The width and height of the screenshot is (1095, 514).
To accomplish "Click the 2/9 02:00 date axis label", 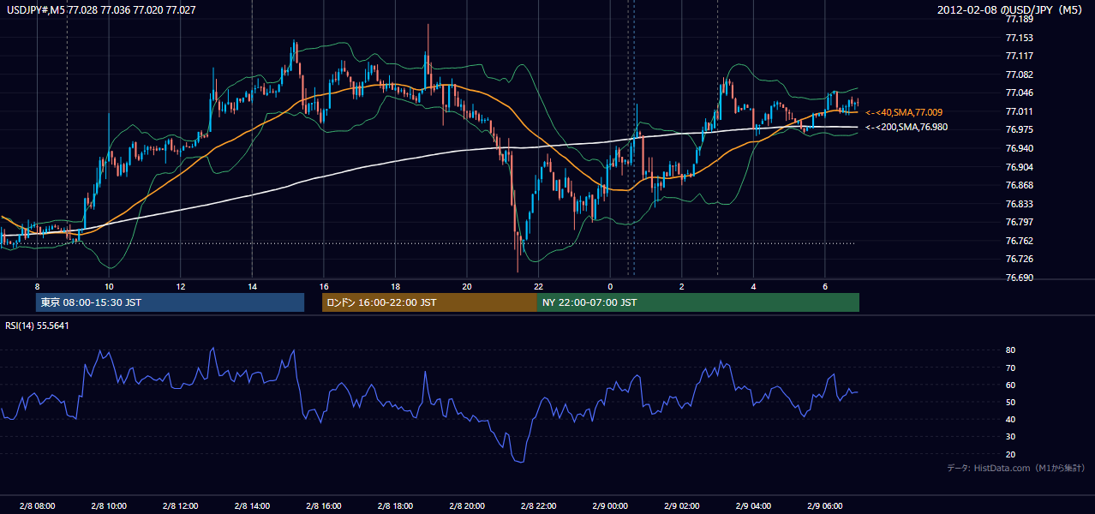I will [x=682, y=505].
